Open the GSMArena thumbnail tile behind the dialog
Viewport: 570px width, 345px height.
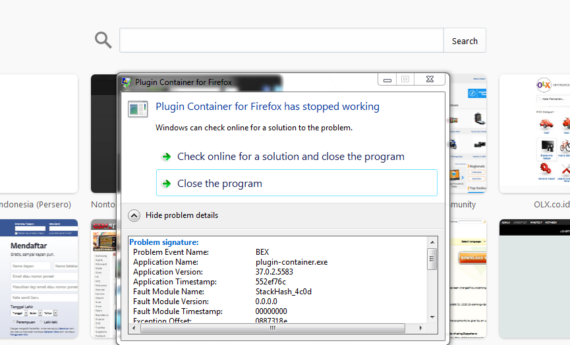(103, 279)
